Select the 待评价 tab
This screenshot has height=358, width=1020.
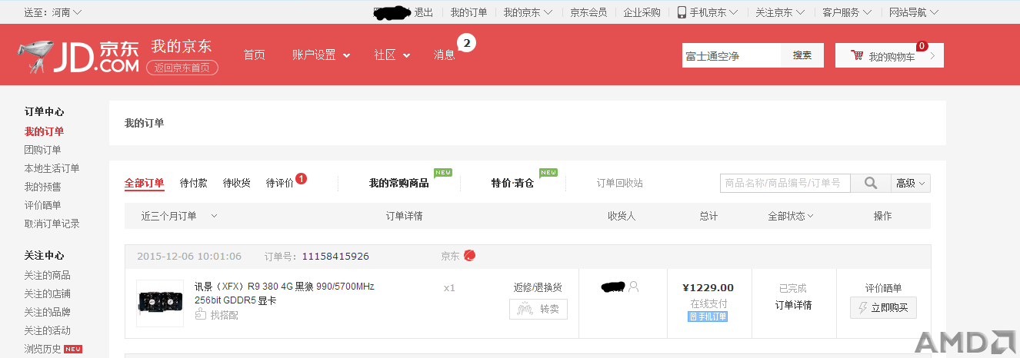coord(280,183)
